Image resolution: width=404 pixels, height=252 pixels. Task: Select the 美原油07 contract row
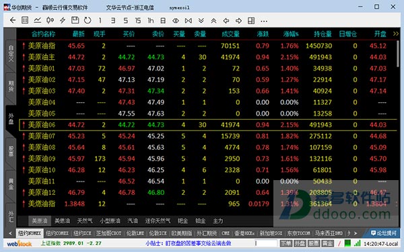[x=208, y=136]
